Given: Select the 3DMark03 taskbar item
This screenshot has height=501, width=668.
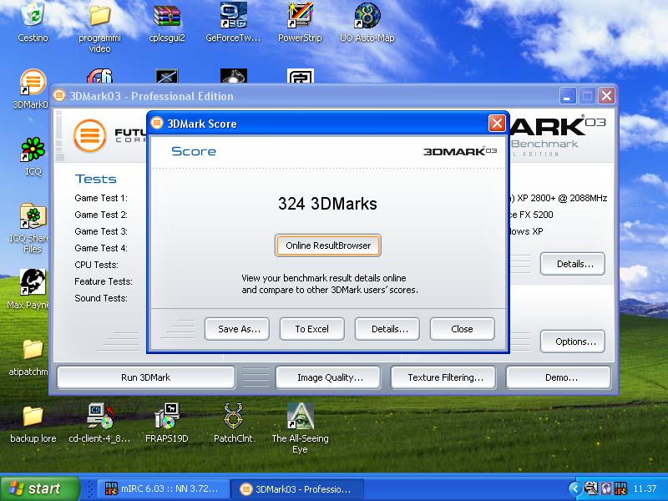Looking at the screenshot, I should pos(297,488).
